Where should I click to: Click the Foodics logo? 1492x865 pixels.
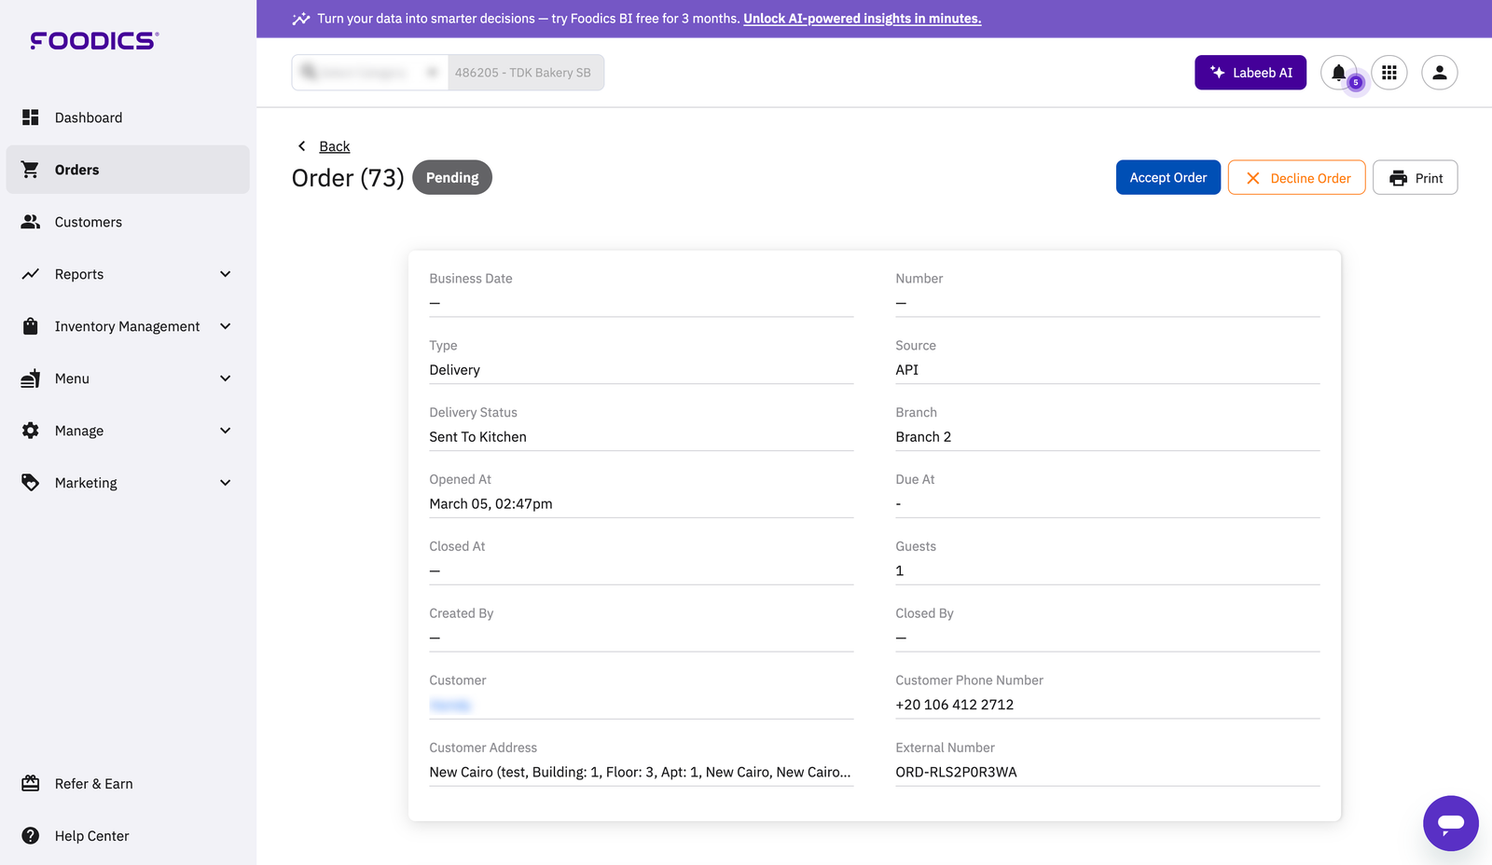[x=94, y=40]
